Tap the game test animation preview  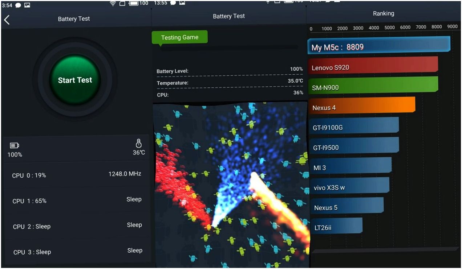click(x=231, y=185)
